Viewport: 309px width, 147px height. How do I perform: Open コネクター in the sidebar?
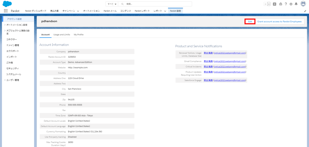tap(12, 39)
